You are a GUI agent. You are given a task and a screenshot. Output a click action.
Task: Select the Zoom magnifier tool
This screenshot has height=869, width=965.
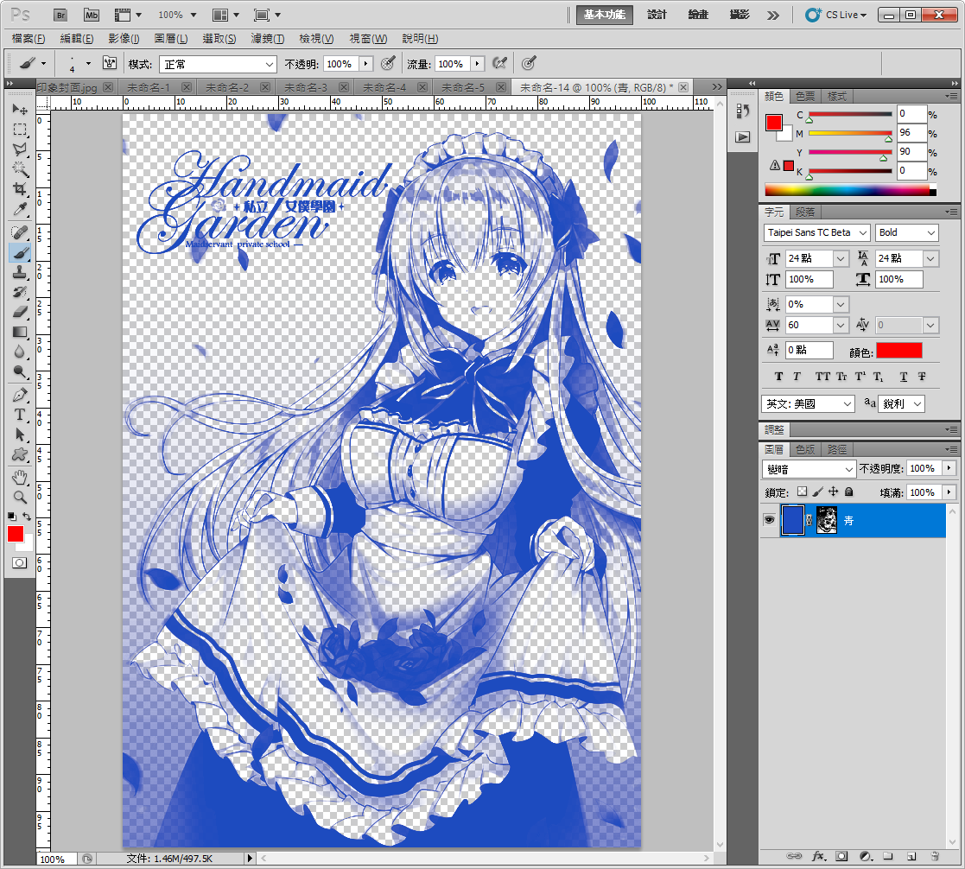20,498
